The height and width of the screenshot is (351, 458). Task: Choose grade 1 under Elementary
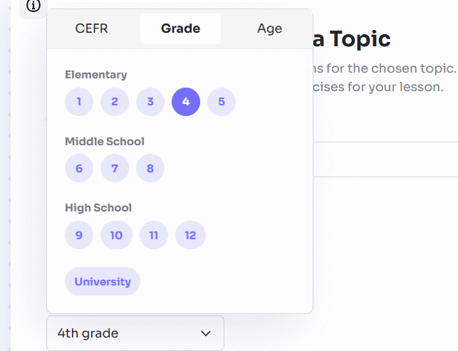click(x=79, y=102)
